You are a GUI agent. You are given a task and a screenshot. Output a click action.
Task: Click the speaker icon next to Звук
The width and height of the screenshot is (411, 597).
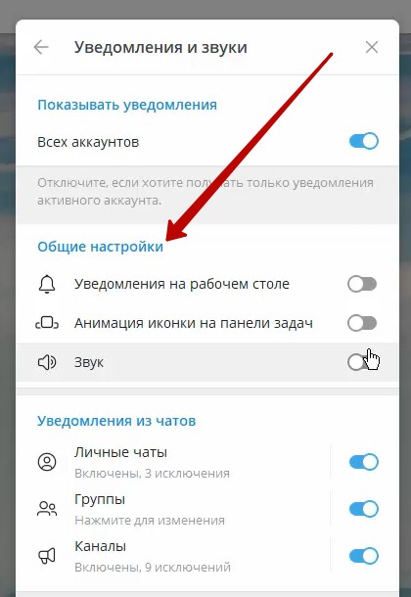(47, 362)
